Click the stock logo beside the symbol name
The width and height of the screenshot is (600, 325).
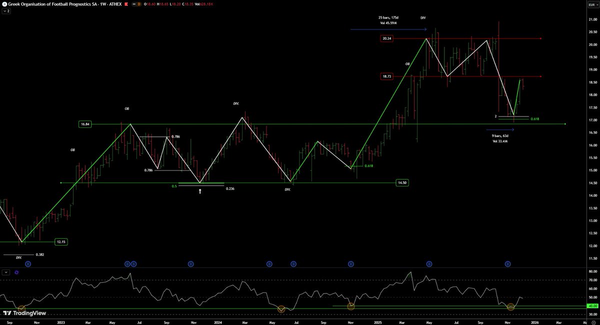point(4,4)
